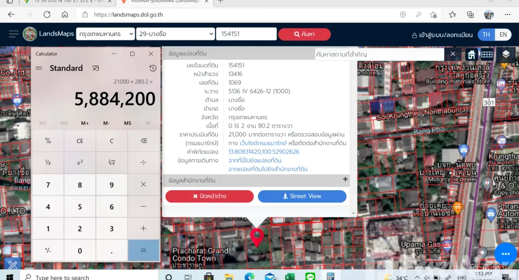The height and width of the screenshot is (280, 519).
Task: Open calculator history icon
Action: [x=152, y=68]
